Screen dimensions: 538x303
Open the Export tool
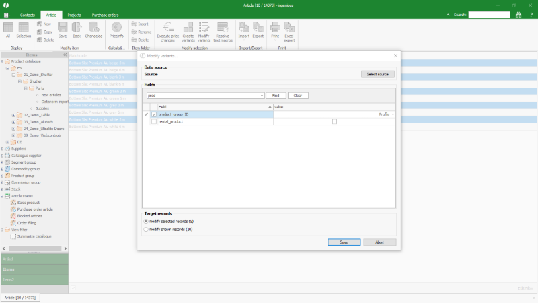(258, 30)
